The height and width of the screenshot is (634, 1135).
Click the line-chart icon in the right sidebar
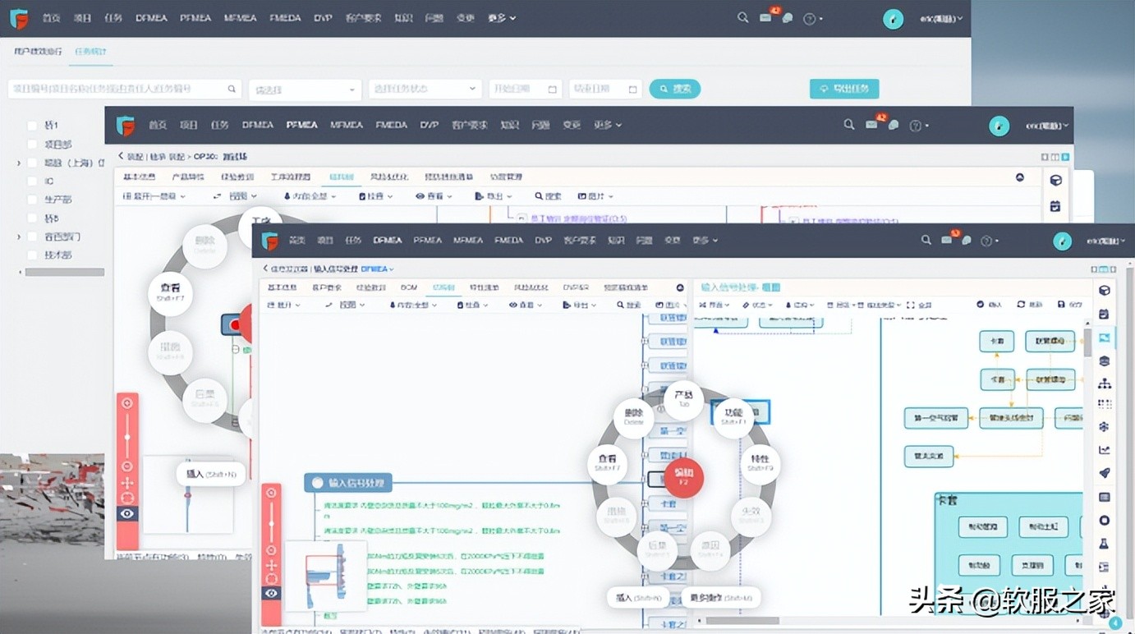(x=1104, y=449)
